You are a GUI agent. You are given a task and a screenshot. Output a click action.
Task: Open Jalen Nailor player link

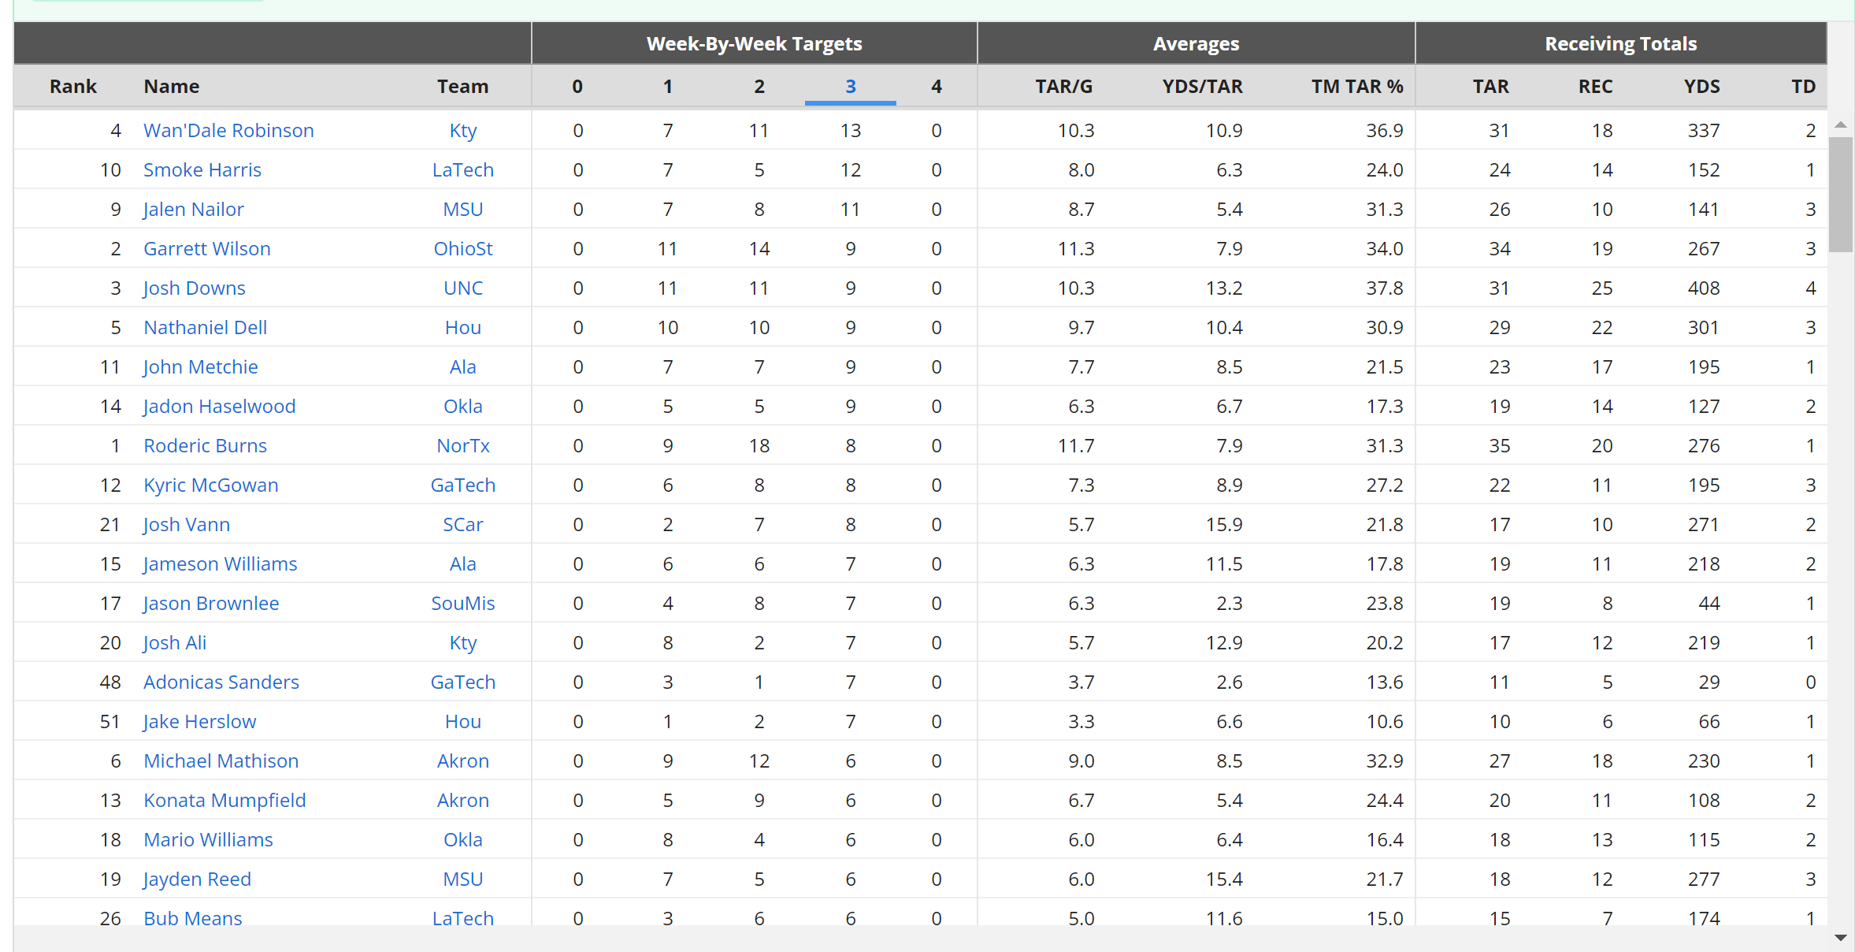click(x=193, y=209)
